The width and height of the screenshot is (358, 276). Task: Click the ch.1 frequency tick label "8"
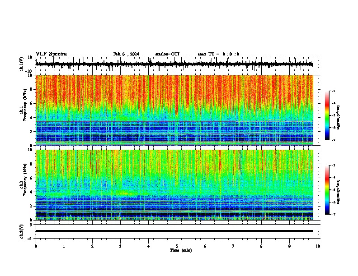pos(31,89)
